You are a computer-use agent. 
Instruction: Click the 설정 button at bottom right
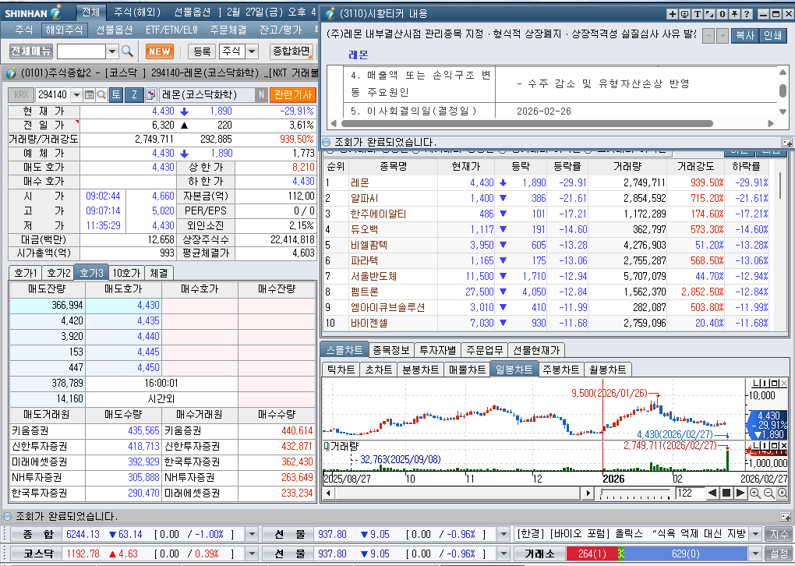779,554
